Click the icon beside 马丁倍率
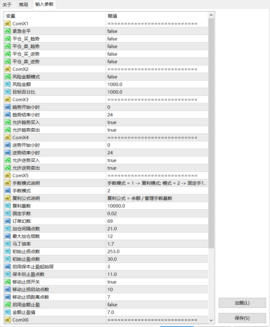 click(x=8, y=244)
